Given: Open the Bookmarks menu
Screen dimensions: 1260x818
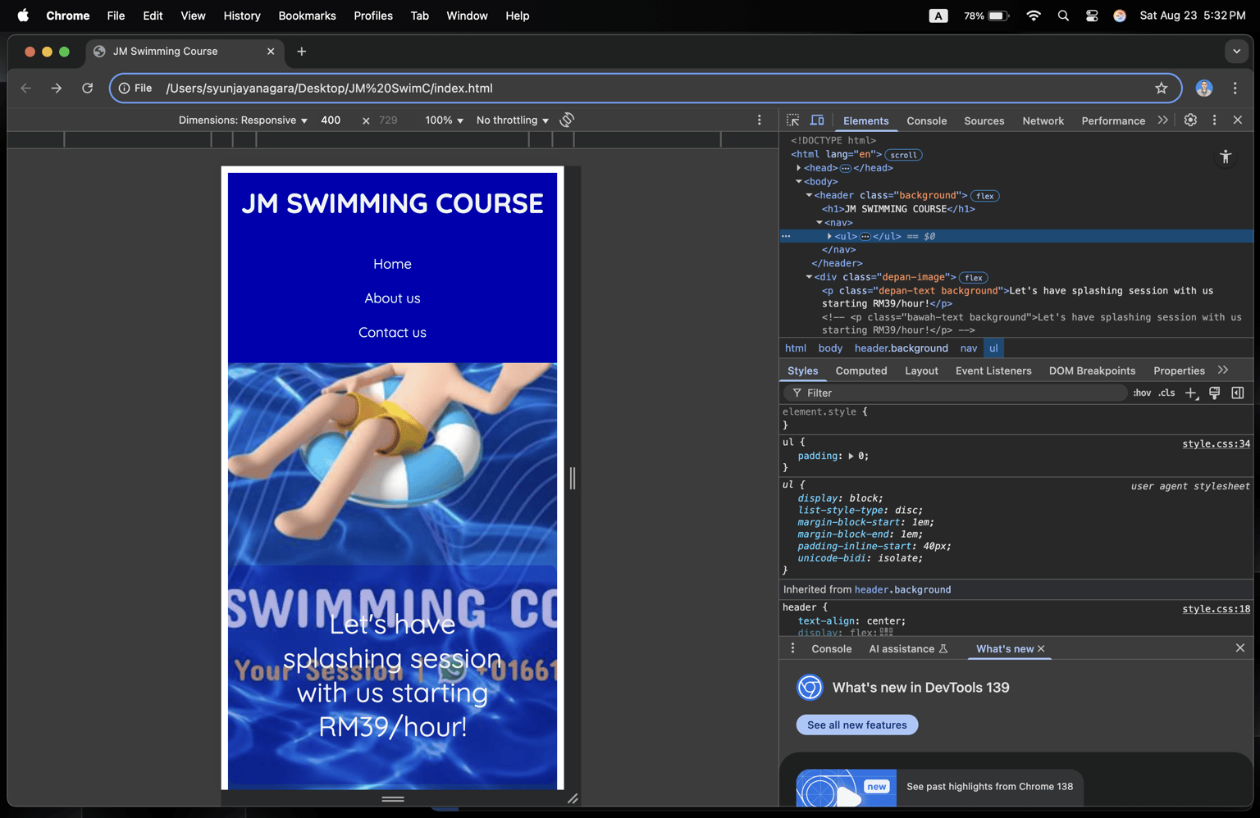Looking at the screenshot, I should (x=307, y=16).
